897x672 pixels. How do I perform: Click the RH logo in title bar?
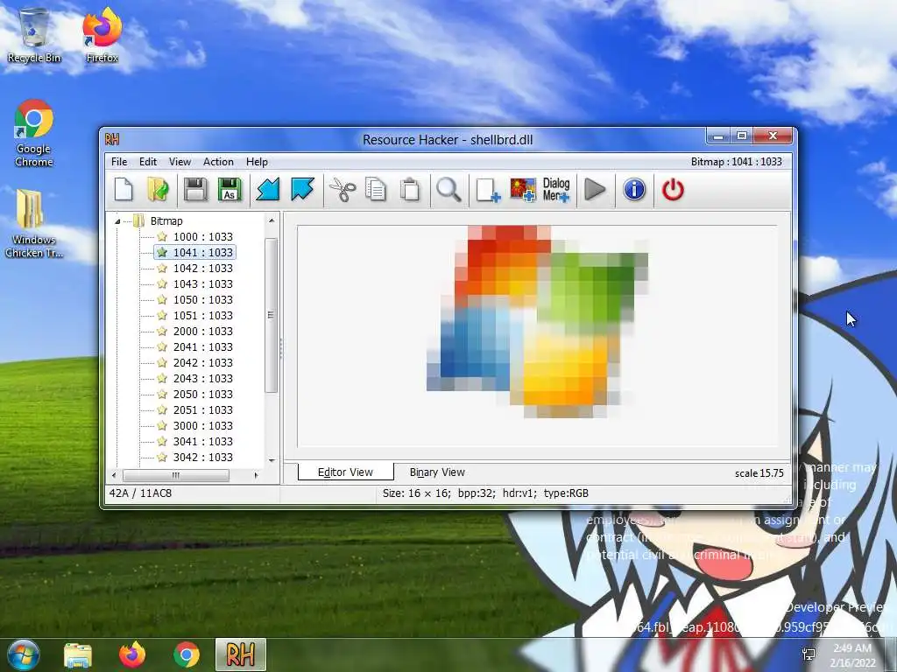click(x=112, y=139)
